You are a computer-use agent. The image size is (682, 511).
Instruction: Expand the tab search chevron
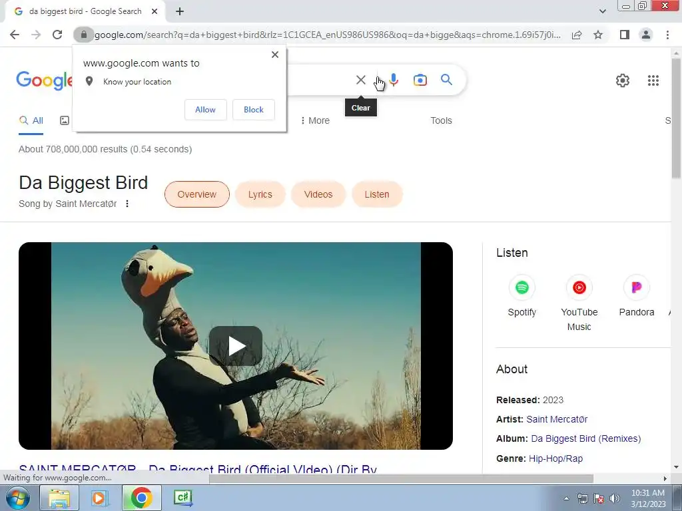602,11
